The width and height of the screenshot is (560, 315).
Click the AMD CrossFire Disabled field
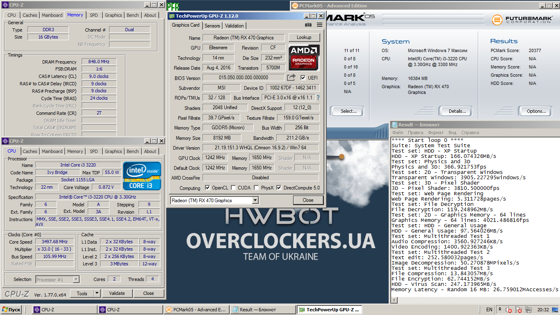coord(260,178)
